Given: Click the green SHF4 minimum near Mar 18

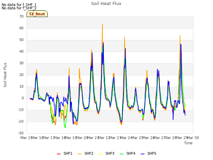Looking at the screenshot, I should coord(65,127).
